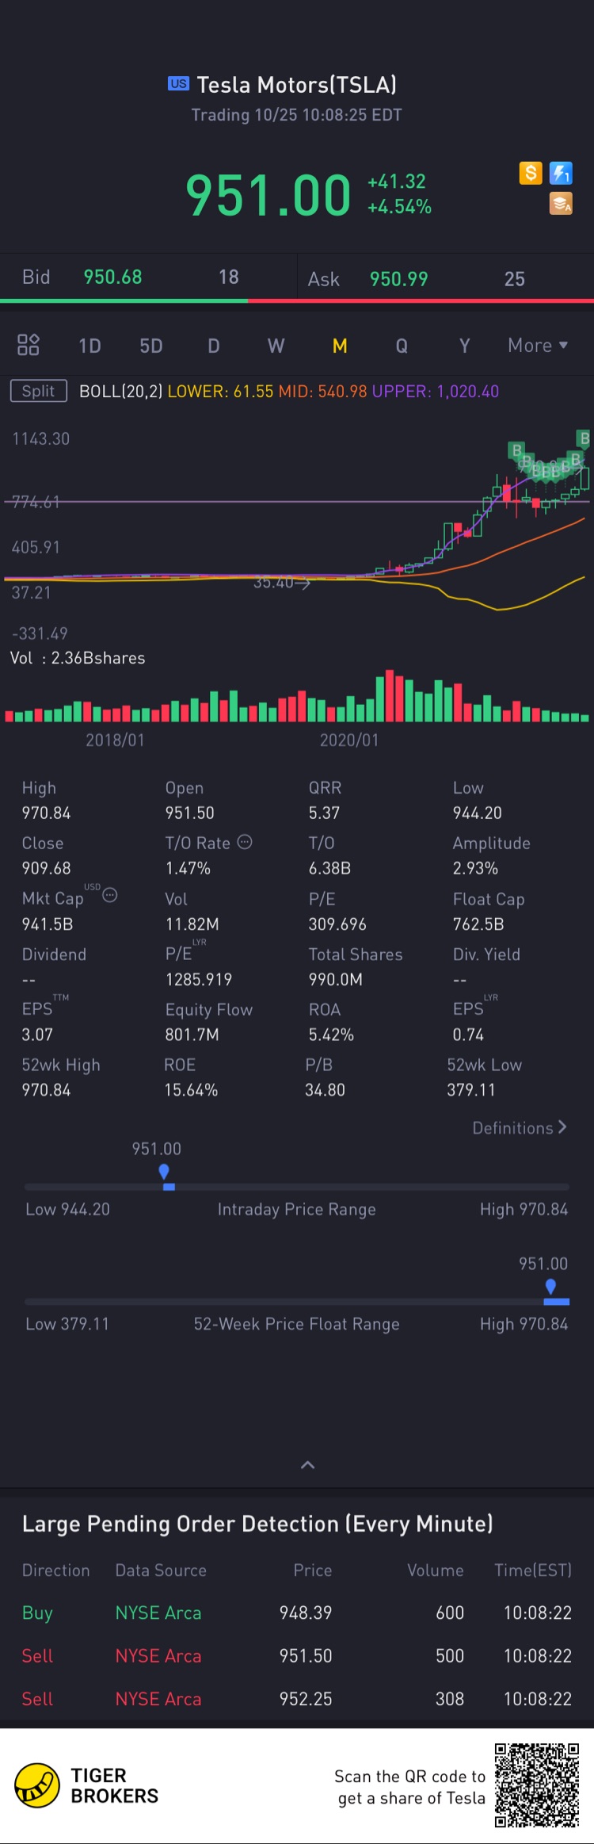
Task: Tap the Mkt Cap value 941.5B
Action: 48,924
